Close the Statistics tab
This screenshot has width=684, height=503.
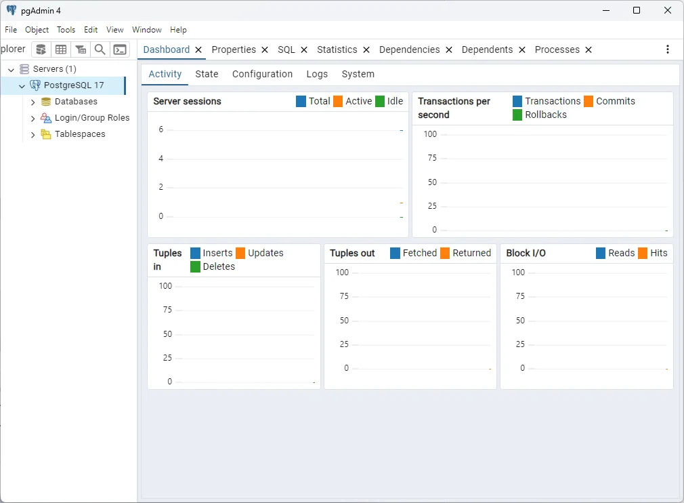coord(366,49)
